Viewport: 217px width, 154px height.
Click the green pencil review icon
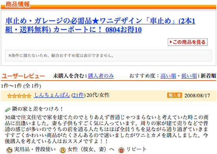[7, 110]
